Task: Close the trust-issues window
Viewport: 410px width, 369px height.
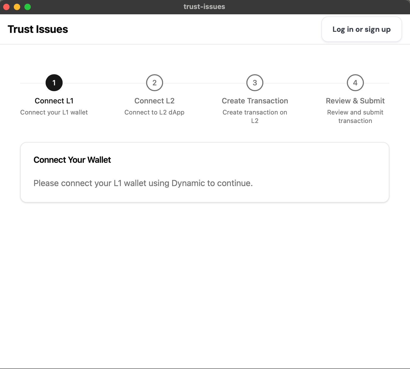Action: [x=6, y=7]
